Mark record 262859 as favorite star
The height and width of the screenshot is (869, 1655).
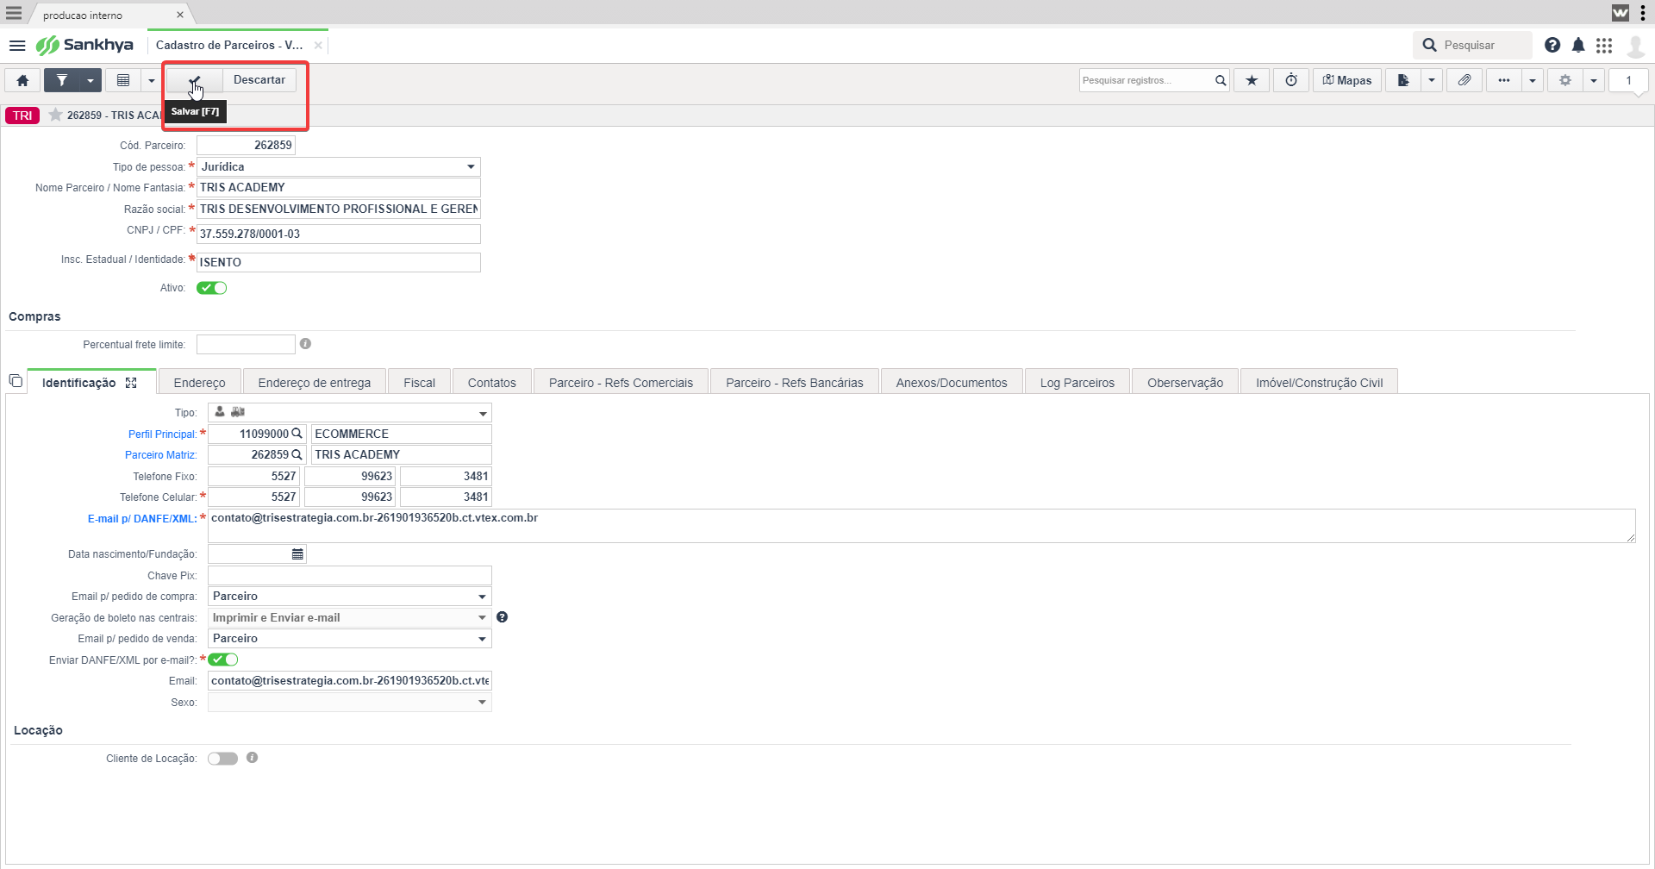click(55, 115)
